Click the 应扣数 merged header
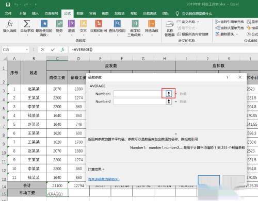258x201 pixels. tap(218, 65)
